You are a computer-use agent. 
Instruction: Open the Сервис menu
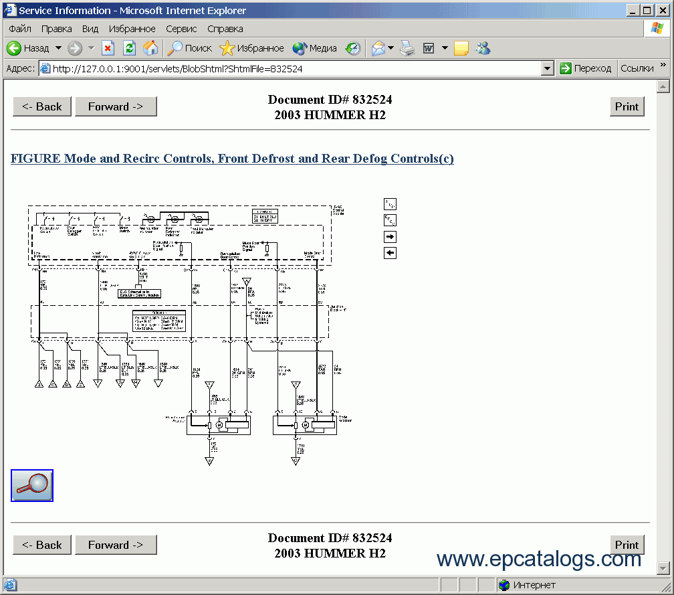(181, 29)
